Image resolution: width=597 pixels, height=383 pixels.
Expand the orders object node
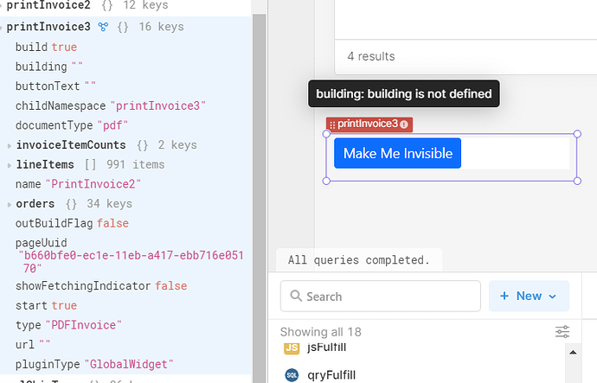tap(10, 204)
